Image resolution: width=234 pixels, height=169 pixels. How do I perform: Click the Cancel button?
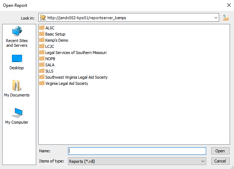coord(220,161)
